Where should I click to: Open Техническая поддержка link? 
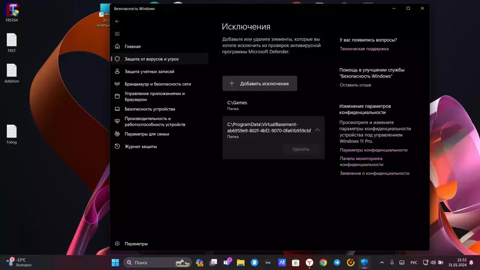pos(364,49)
